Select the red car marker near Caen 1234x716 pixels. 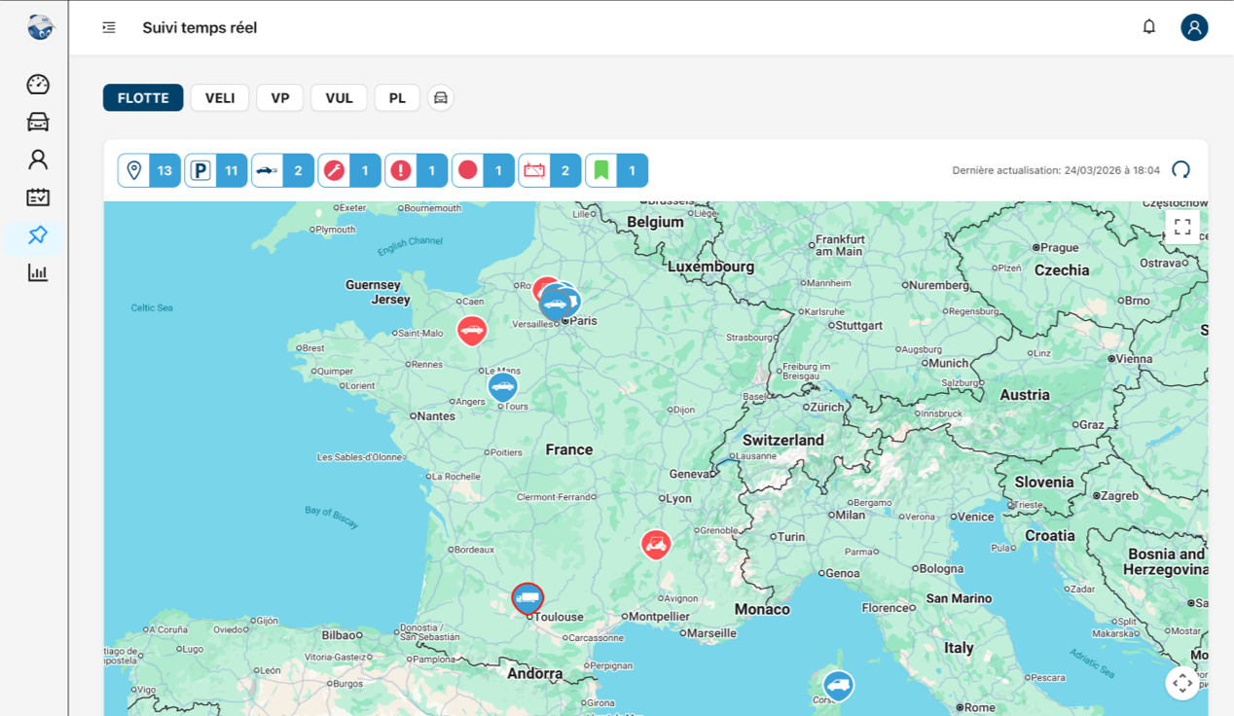click(x=472, y=331)
